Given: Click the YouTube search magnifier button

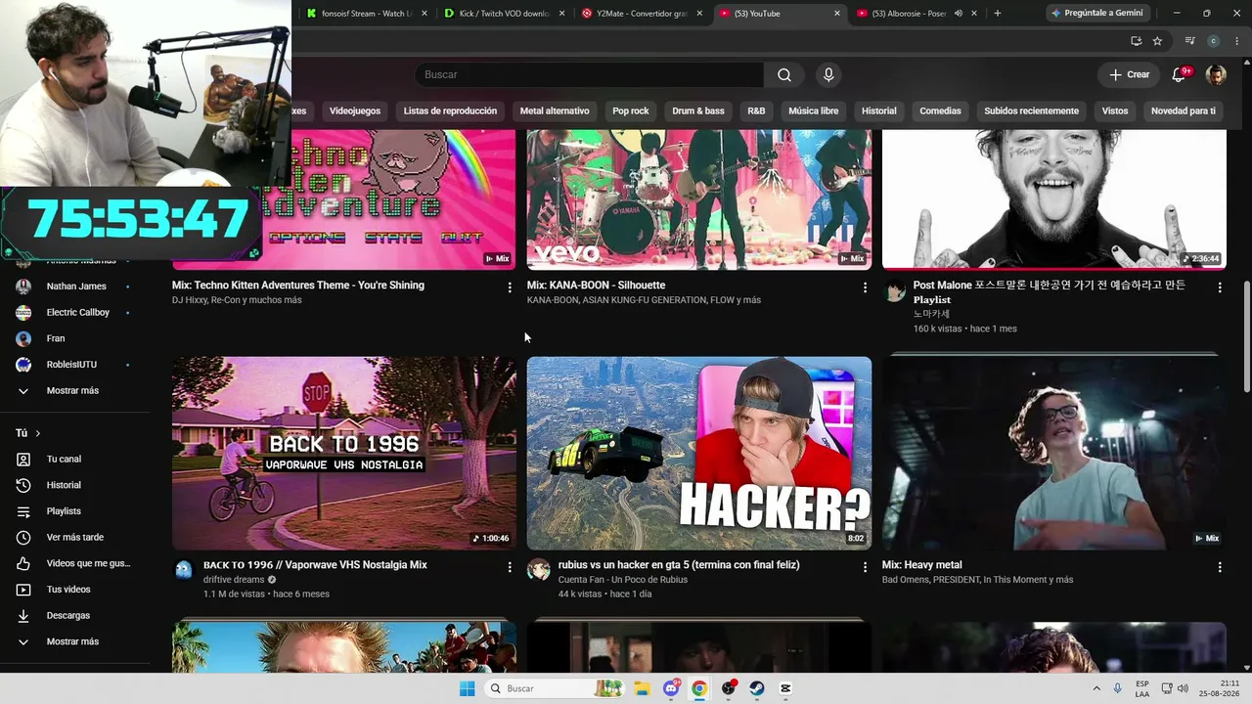Looking at the screenshot, I should click(784, 74).
